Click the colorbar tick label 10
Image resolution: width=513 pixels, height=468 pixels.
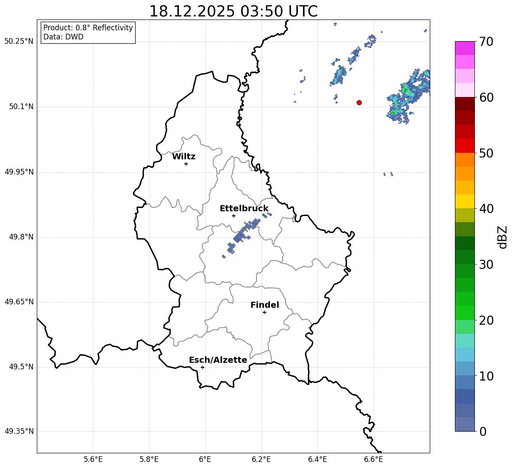[486, 376]
